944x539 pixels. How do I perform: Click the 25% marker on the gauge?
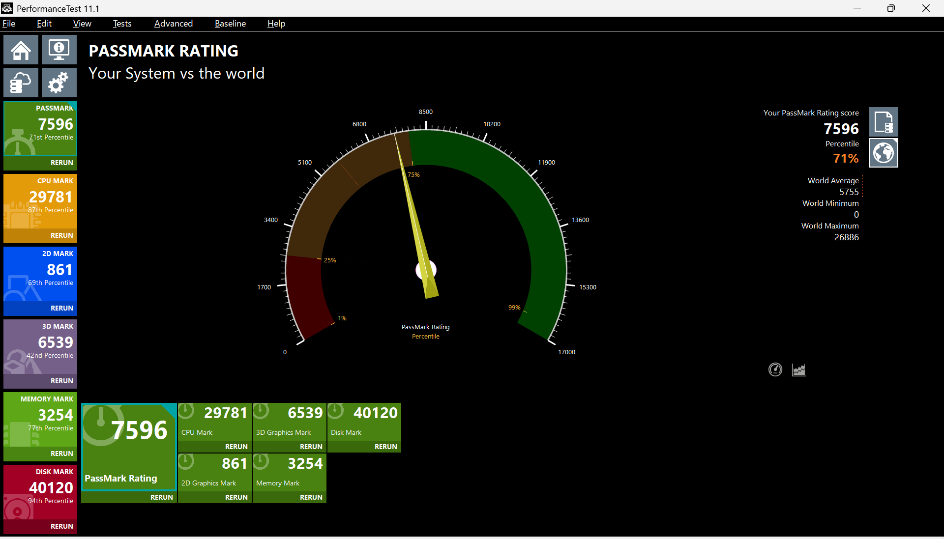[330, 260]
